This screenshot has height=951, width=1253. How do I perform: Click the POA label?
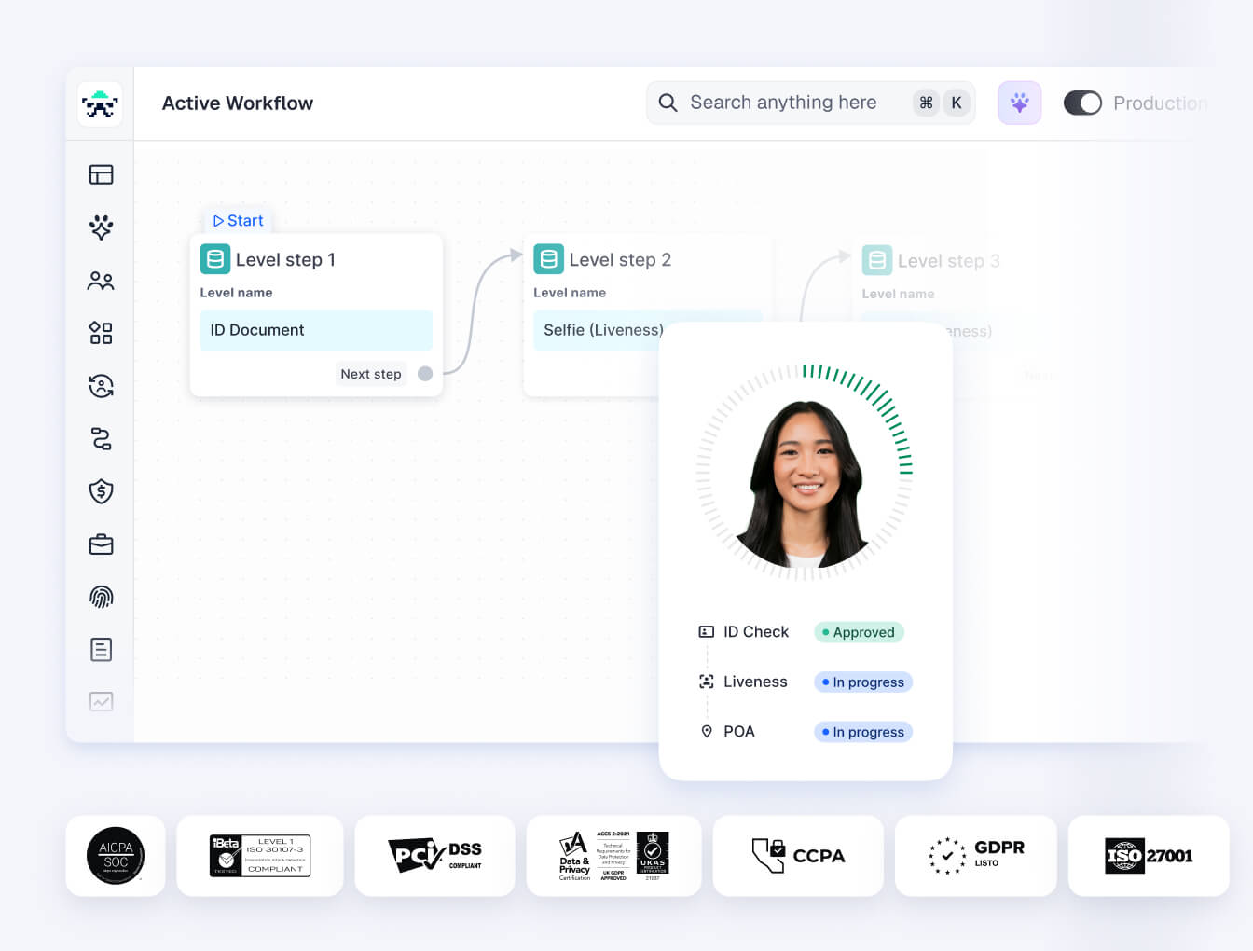click(739, 732)
